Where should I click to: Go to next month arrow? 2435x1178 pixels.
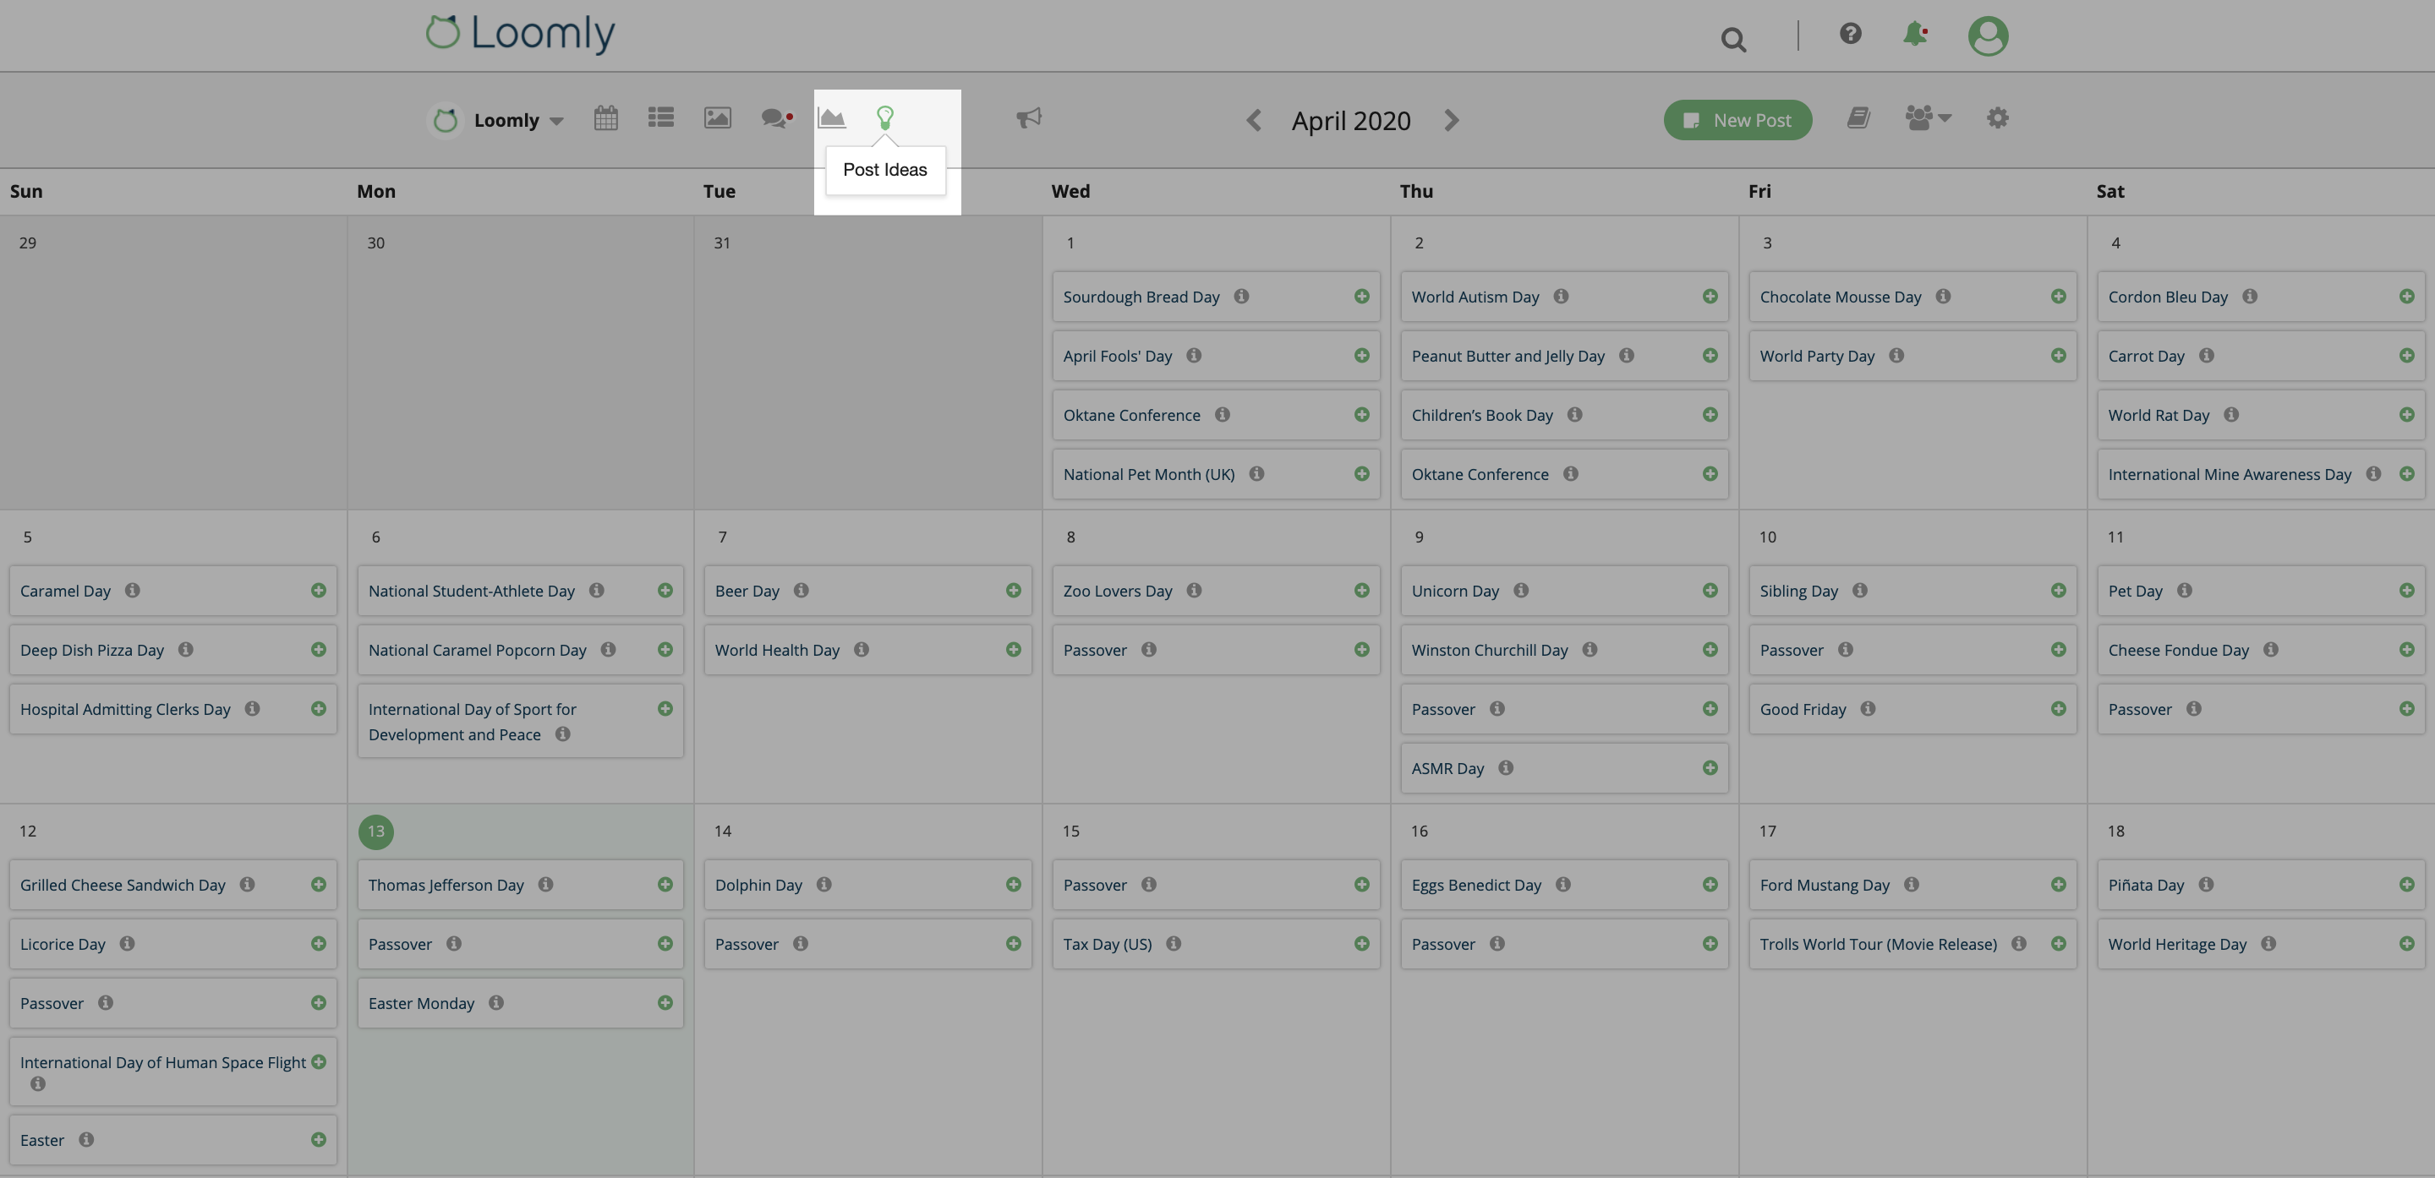[1452, 120]
